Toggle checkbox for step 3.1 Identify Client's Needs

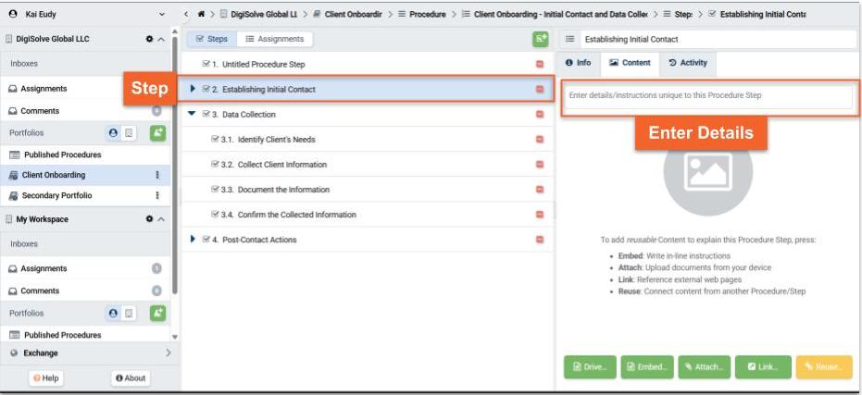(215, 140)
